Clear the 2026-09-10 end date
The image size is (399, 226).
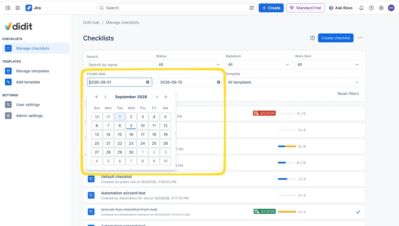(219, 82)
